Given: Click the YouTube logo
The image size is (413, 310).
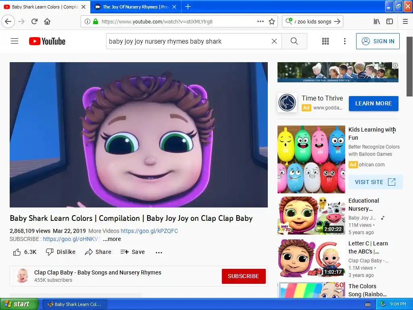Looking at the screenshot, I should [x=47, y=41].
